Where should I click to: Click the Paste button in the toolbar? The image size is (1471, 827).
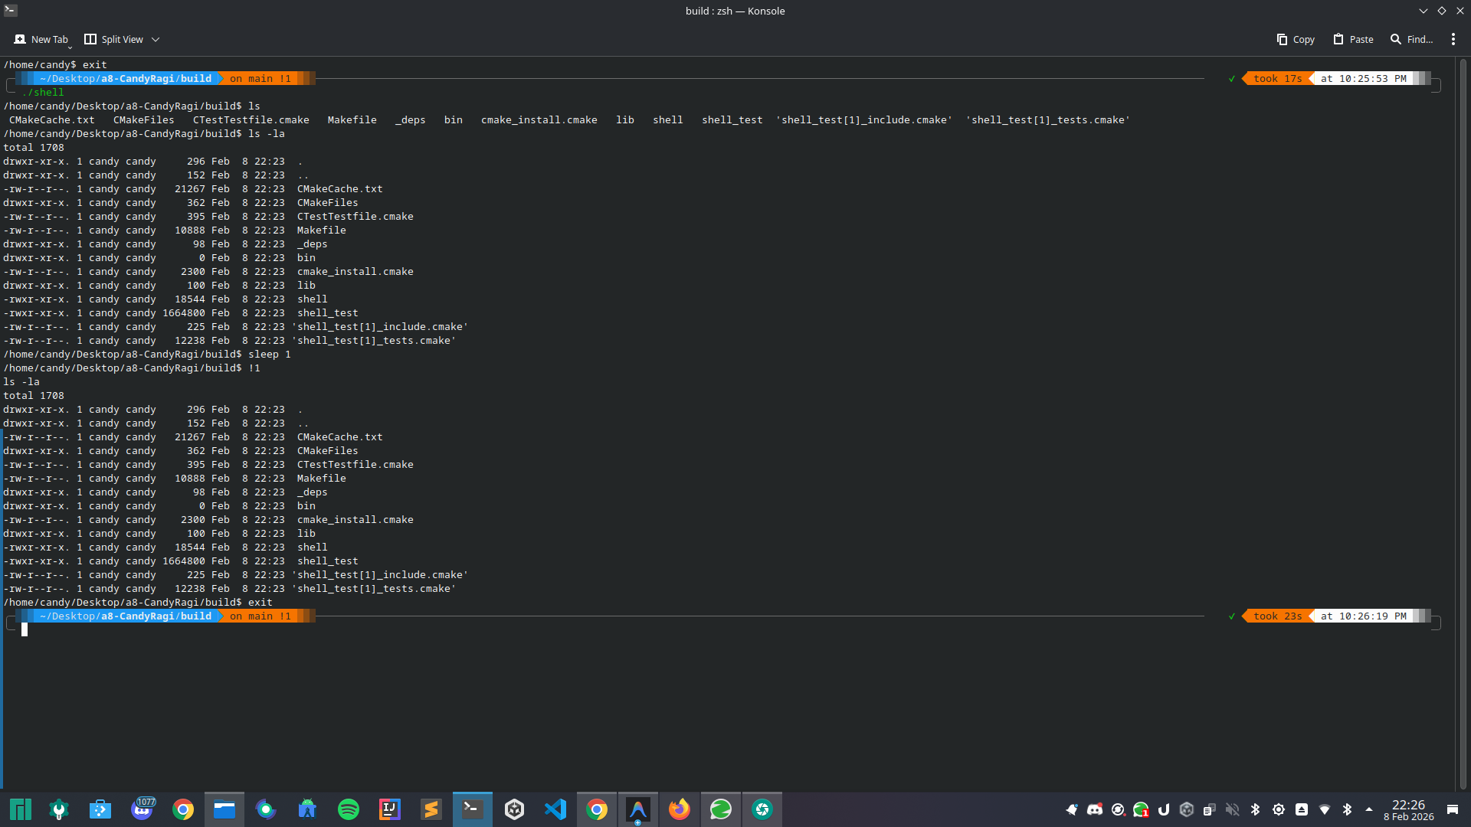(x=1351, y=39)
